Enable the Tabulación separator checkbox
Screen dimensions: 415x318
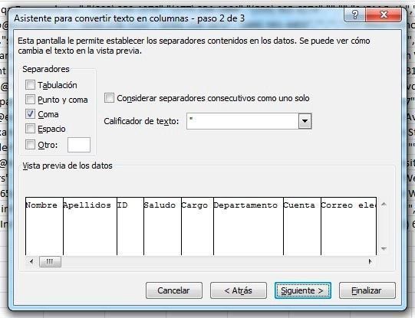30,85
